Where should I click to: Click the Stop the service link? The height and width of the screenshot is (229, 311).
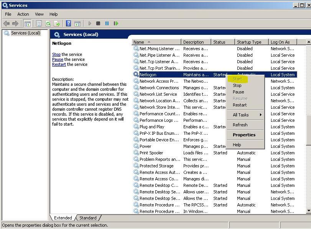point(56,54)
